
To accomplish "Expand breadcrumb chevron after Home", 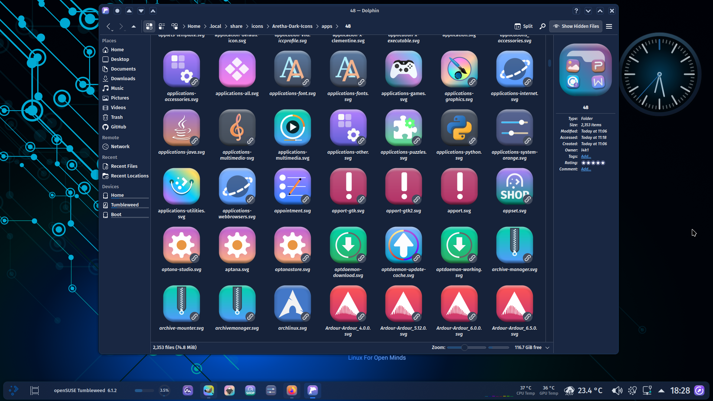I will click(205, 26).
